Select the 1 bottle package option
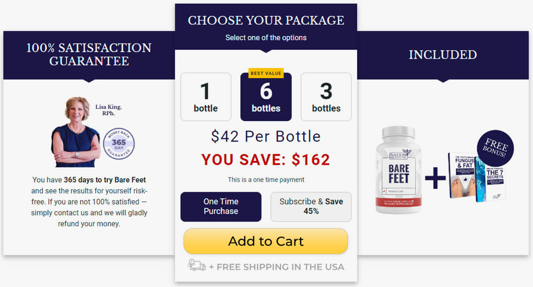Viewport: 533px width, 287px height. pyautogui.click(x=206, y=97)
